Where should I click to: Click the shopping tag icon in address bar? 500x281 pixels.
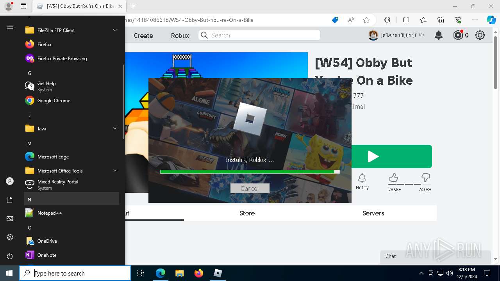(335, 20)
